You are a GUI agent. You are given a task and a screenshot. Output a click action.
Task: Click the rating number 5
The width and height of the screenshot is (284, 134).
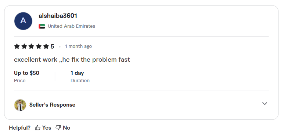(x=52, y=46)
